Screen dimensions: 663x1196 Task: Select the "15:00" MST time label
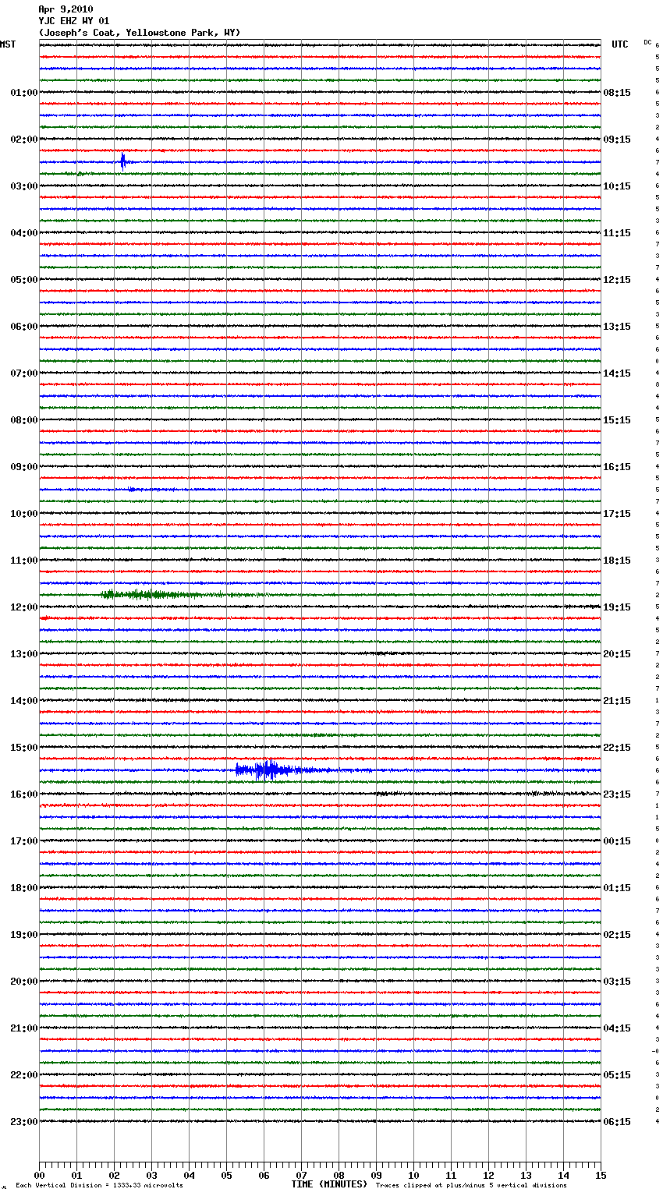24,748
